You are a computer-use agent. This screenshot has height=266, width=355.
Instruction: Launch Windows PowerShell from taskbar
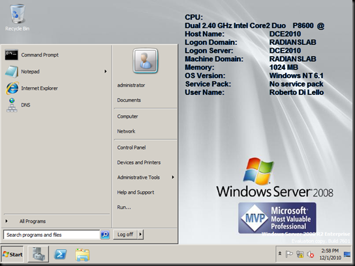(x=60, y=254)
